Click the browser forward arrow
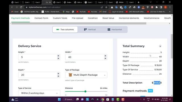Image resolution: width=182 pixels, height=102 pixels. (16, 7)
